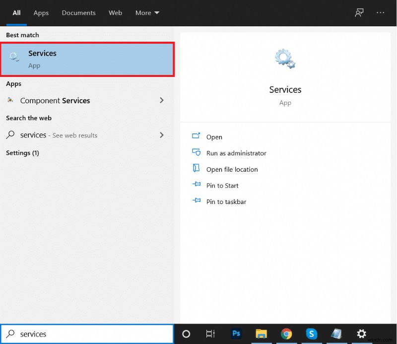Open Task View from the taskbar
The image size is (397, 344).
[210, 334]
